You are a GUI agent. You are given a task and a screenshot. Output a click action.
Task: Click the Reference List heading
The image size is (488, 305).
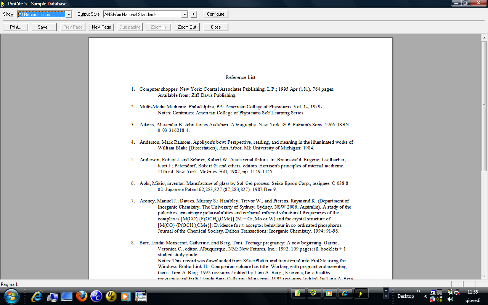point(240,77)
